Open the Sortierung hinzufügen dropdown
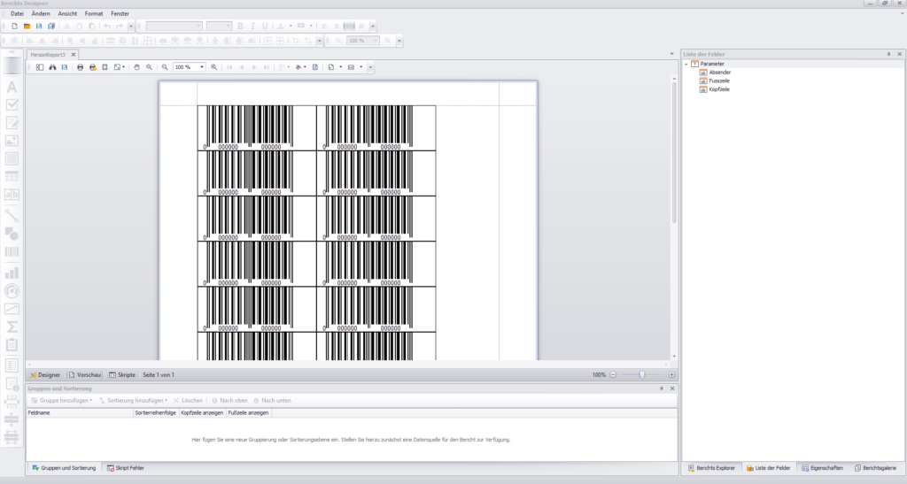 [x=133, y=400]
